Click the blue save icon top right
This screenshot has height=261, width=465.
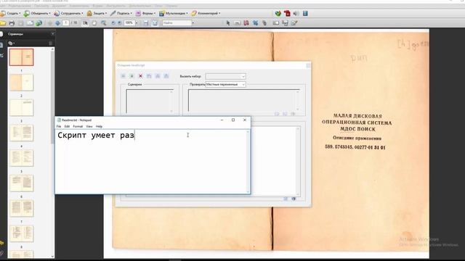coord(305,13)
